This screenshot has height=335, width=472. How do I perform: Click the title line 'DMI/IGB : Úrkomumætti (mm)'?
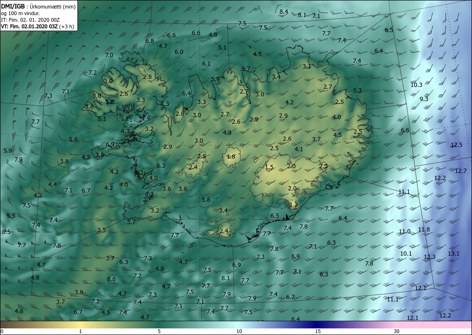tap(39, 7)
